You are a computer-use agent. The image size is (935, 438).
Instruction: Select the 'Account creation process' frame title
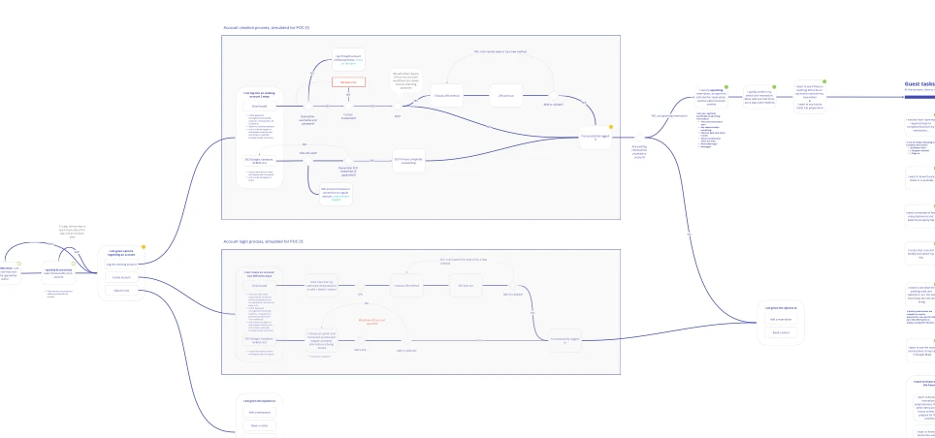(266, 28)
